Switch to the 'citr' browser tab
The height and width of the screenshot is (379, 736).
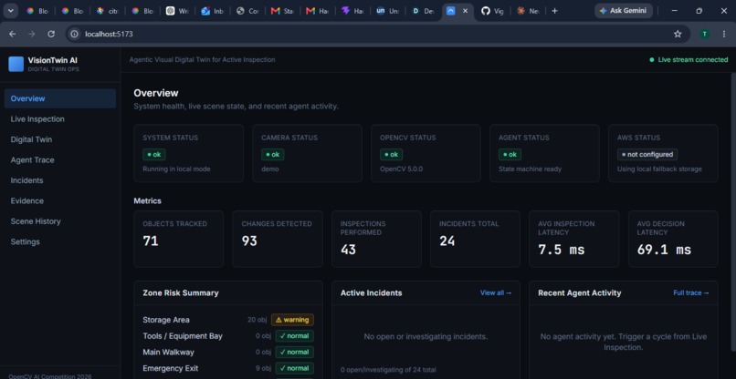(108, 11)
